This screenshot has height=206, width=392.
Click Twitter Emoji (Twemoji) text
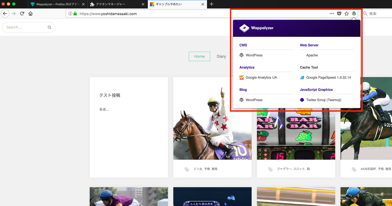[x=324, y=100]
